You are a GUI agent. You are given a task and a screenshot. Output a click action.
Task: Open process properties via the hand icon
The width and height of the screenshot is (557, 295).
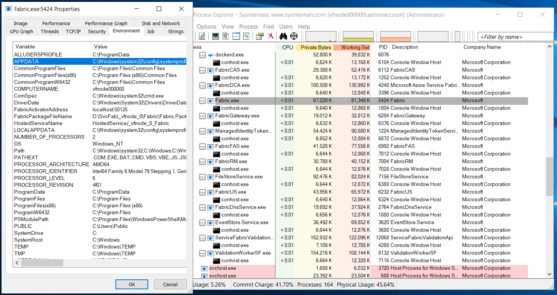pos(259,36)
